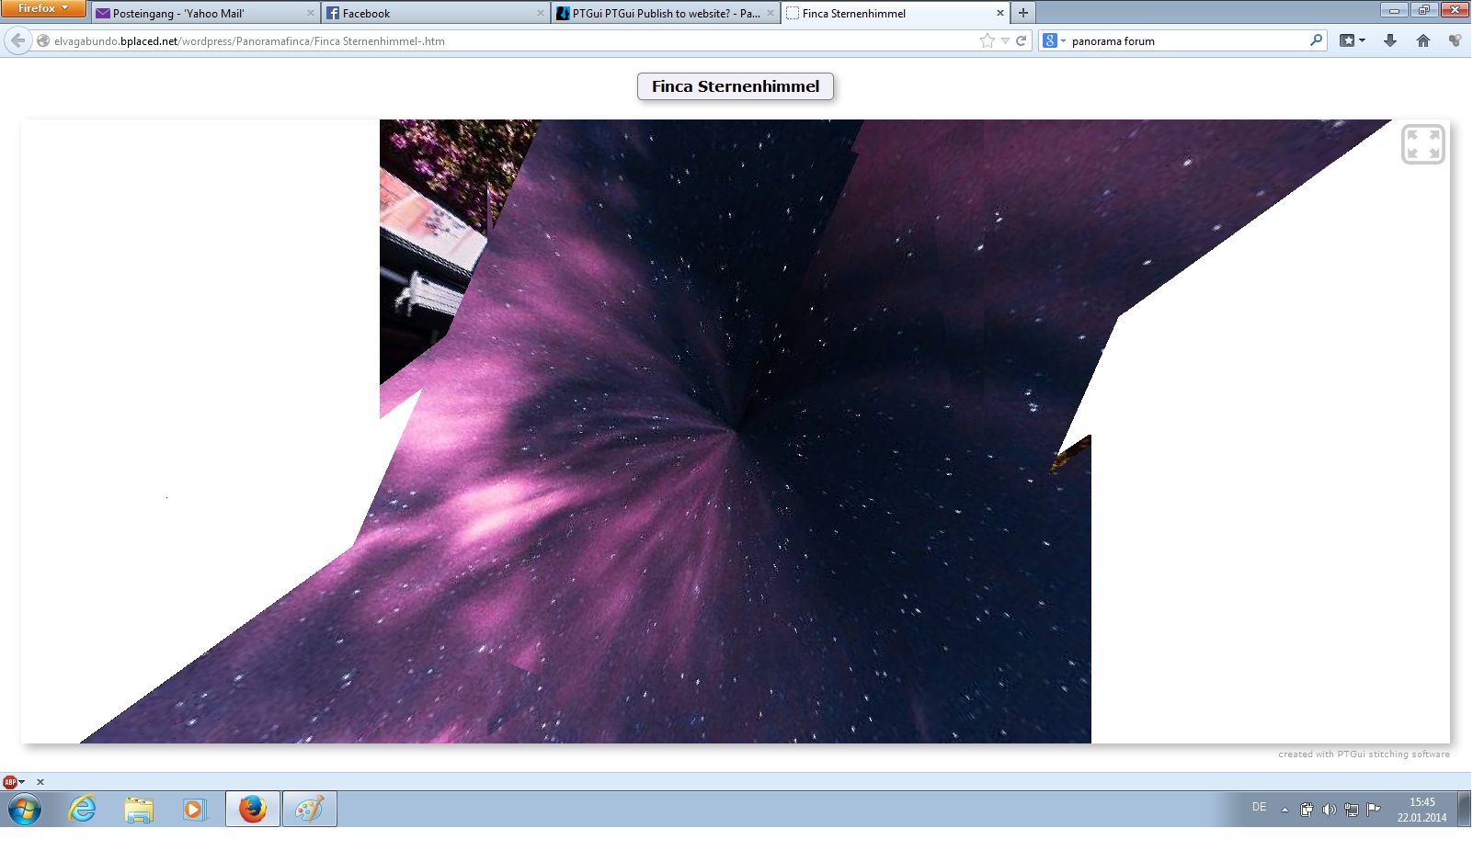Toggle the system volume speaker icon

pos(1329,810)
